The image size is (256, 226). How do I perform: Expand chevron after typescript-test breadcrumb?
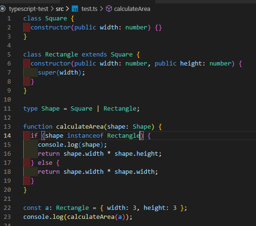[x=52, y=9]
